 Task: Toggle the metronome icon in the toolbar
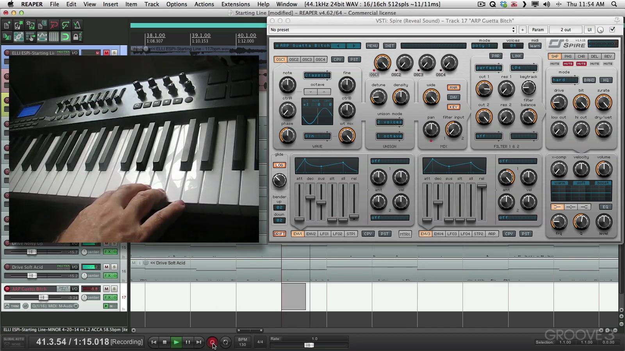pos(77,25)
